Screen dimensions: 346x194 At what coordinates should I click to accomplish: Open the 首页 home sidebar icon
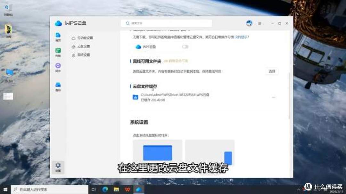58,37
